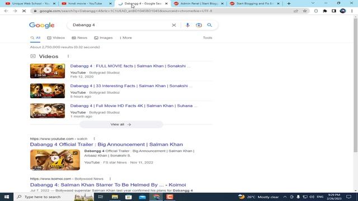Screen dimensions: 358x201
Task: Open the Mail app on the taskbar
Action: tap(142, 197)
